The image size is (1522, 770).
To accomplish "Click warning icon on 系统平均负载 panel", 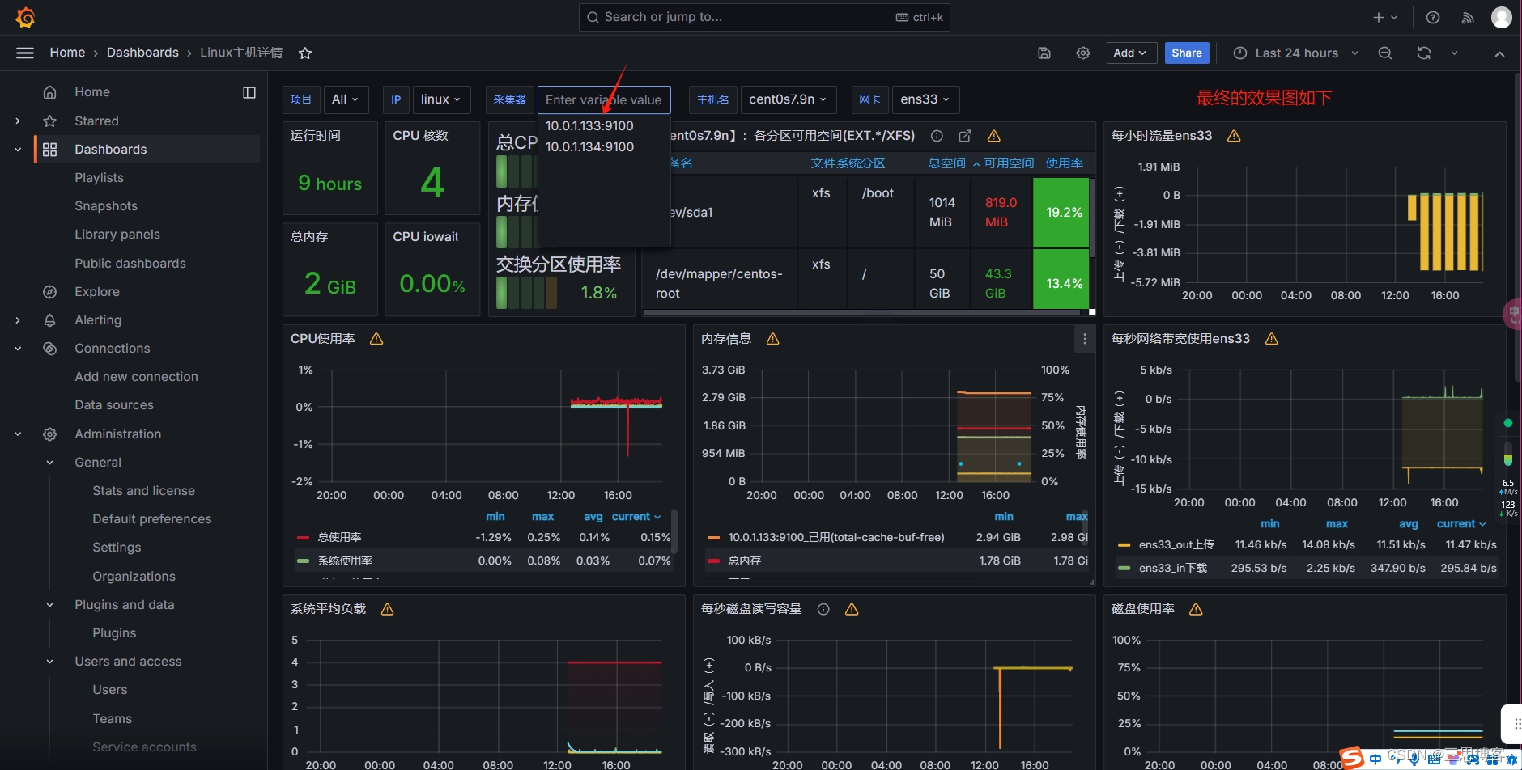I will (388, 609).
